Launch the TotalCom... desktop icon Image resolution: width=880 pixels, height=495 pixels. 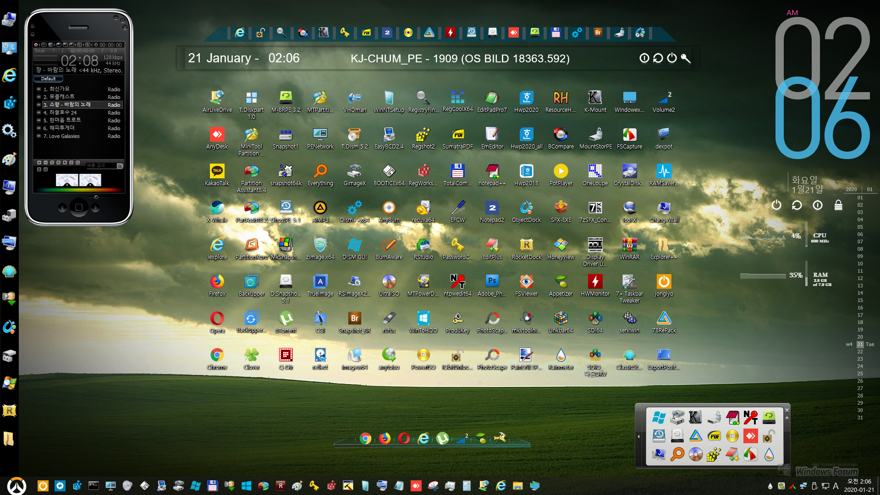(x=457, y=175)
